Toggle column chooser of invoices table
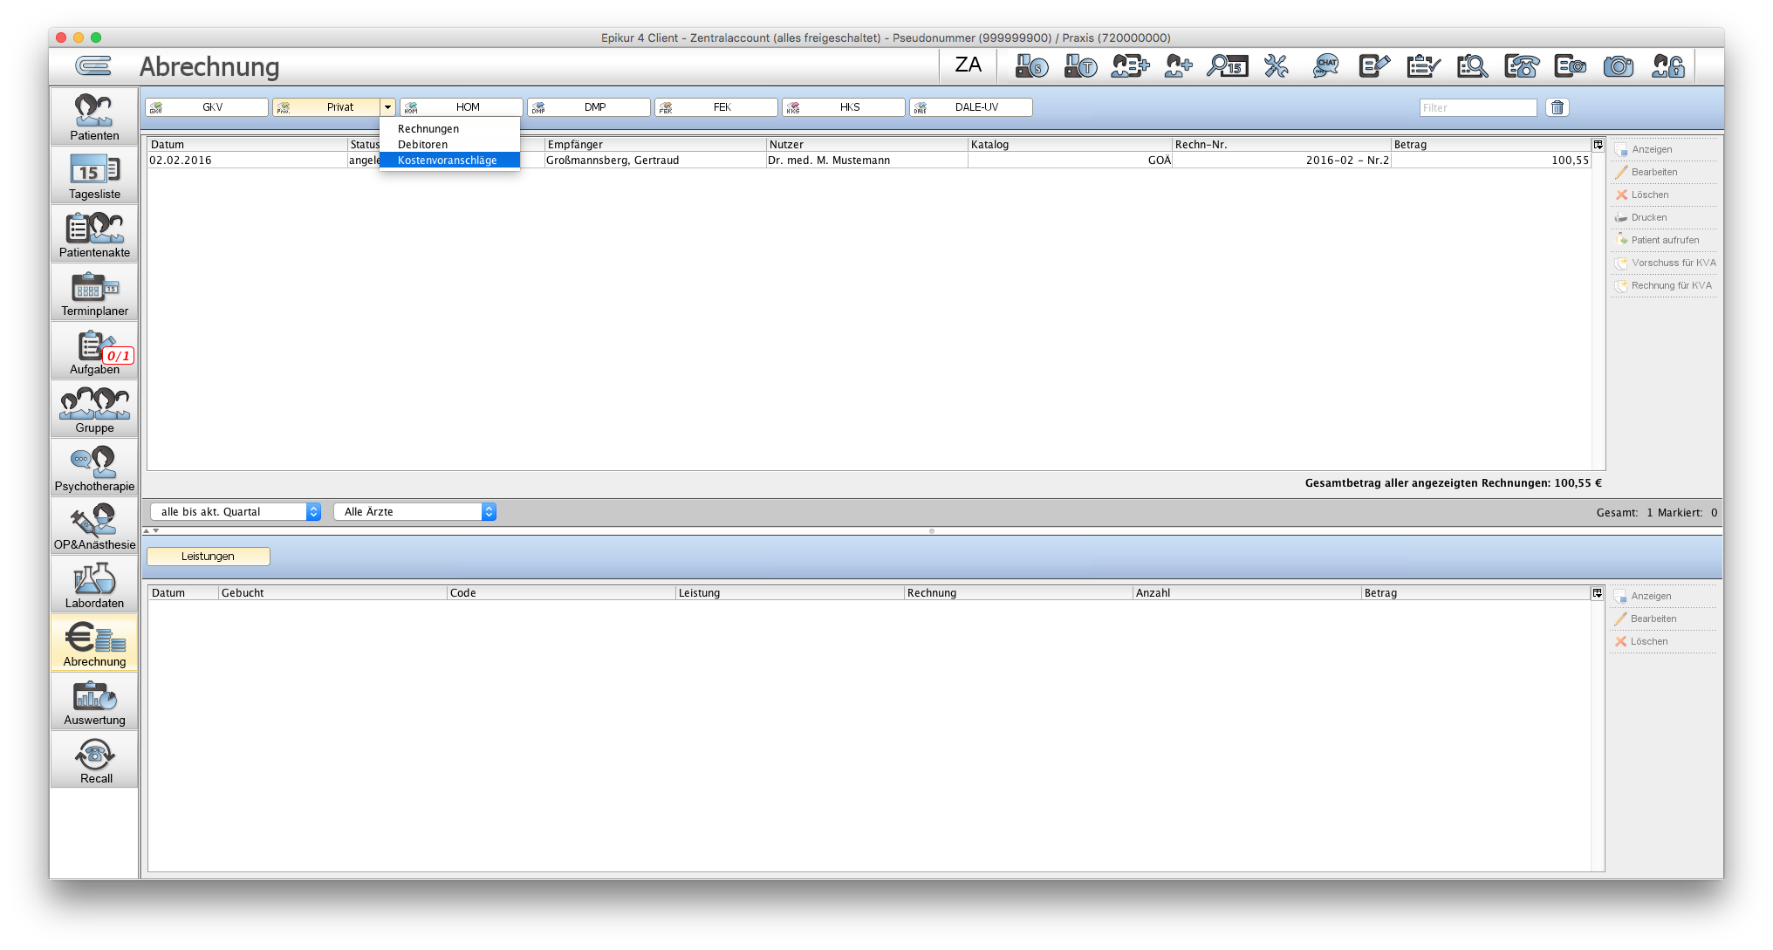The width and height of the screenshot is (1773, 950). click(1598, 145)
